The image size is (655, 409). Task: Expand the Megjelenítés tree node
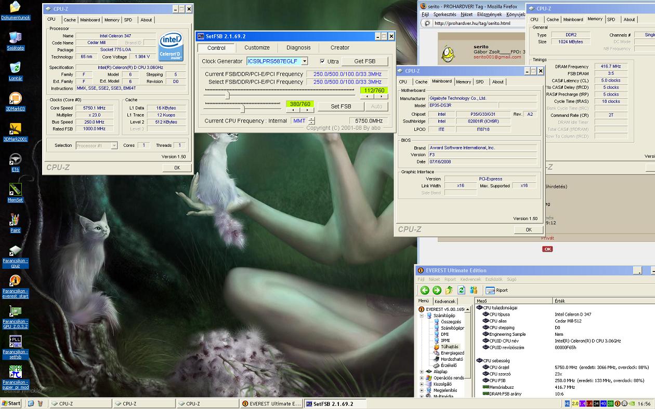click(x=422, y=390)
